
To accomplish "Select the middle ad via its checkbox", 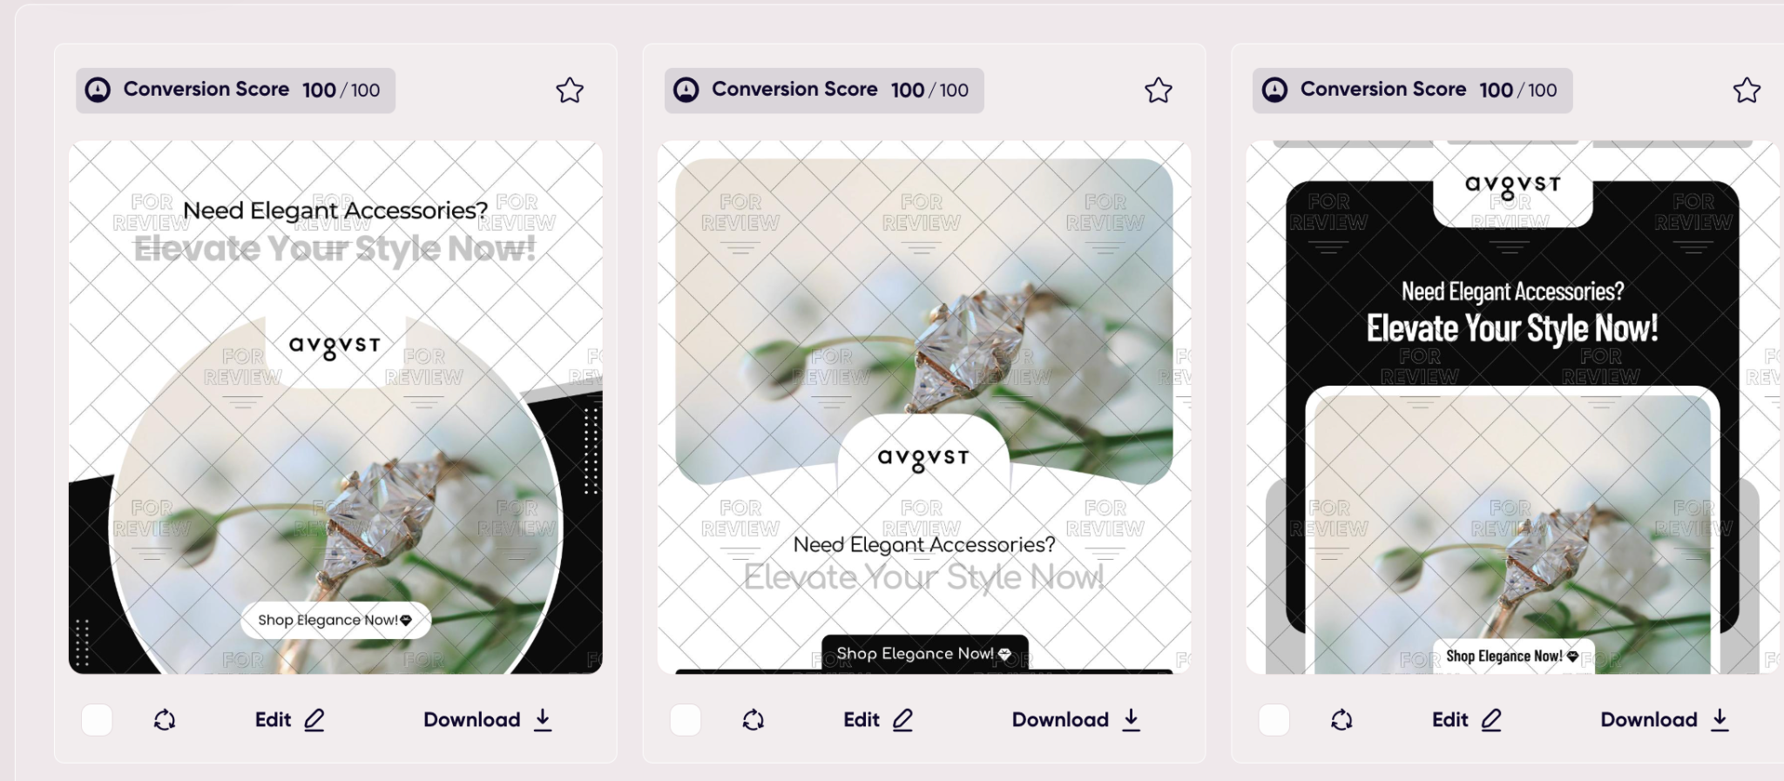I will (686, 720).
